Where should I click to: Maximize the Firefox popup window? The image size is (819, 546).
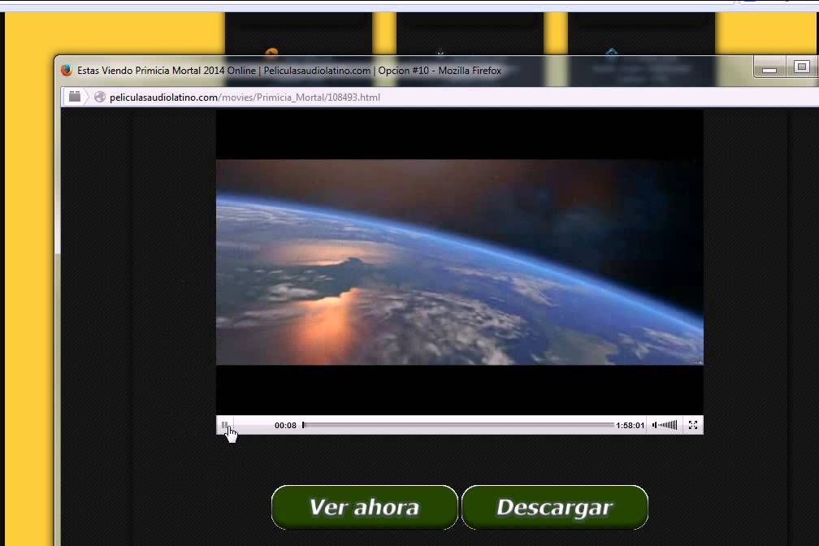(x=802, y=67)
